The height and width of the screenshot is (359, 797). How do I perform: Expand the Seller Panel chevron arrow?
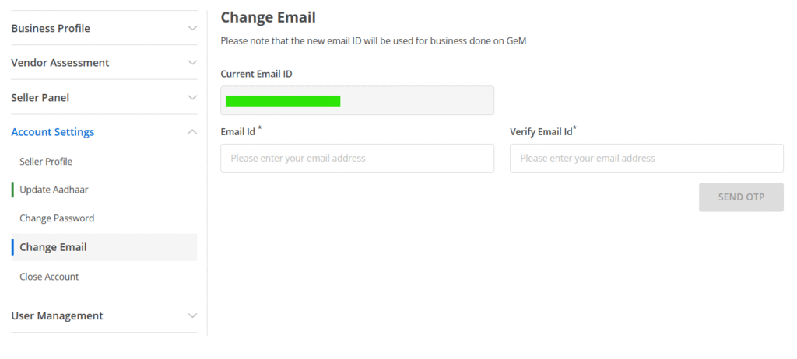coord(192,97)
